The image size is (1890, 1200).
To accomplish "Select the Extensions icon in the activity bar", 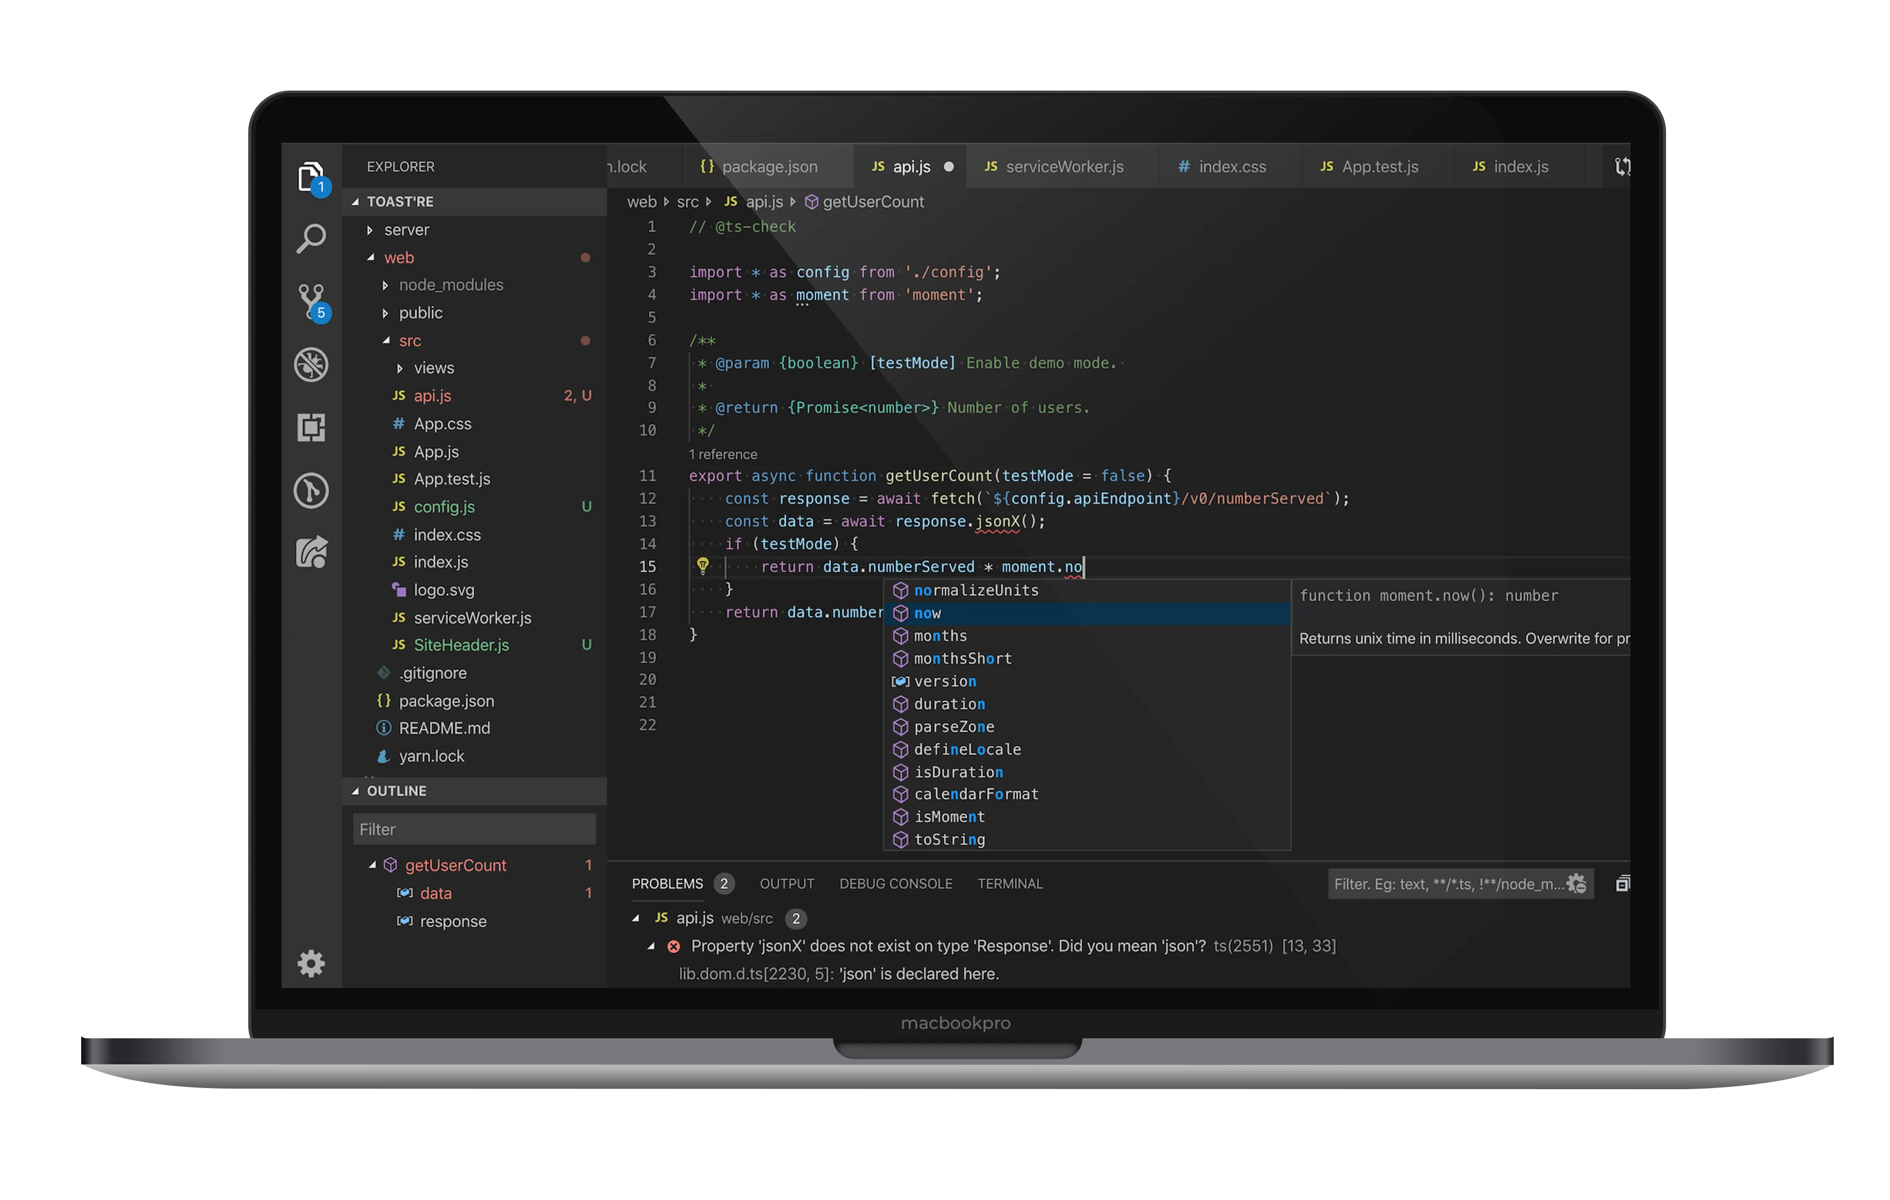I will 311,428.
